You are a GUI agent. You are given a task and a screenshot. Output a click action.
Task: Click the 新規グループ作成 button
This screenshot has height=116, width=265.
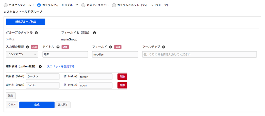tap(25, 22)
